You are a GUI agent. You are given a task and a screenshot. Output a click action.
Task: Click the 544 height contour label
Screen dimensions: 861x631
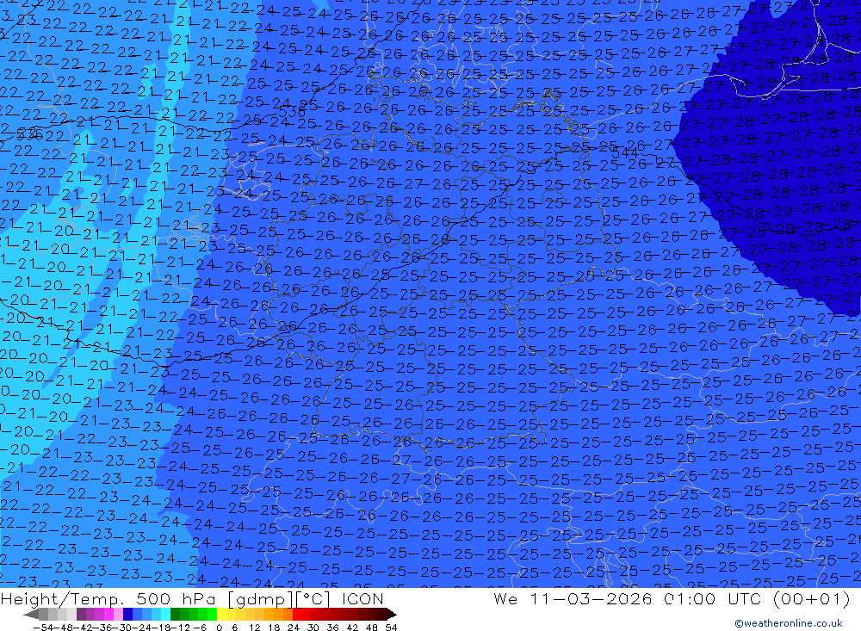(x=624, y=153)
